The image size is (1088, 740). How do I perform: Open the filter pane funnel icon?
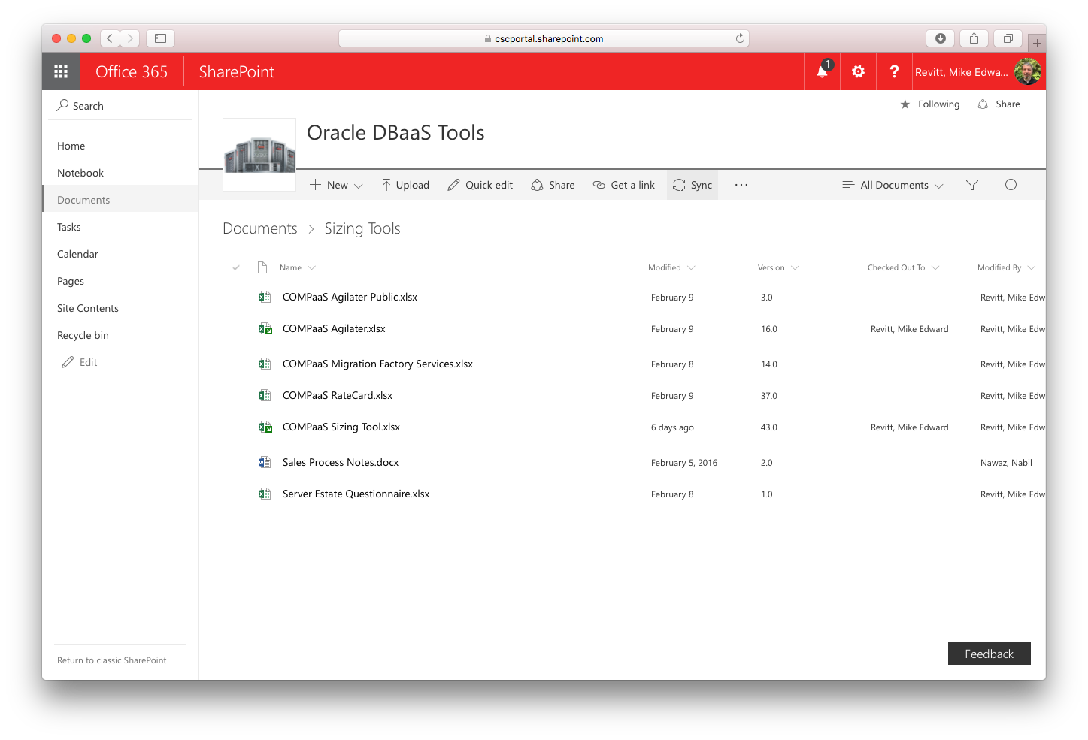pos(972,185)
